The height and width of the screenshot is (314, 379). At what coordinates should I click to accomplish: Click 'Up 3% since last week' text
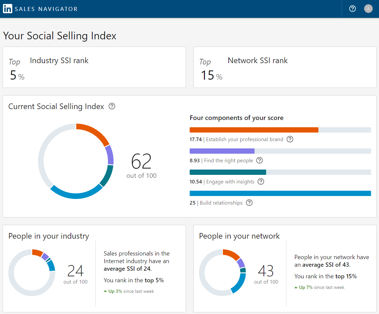[x=129, y=291]
